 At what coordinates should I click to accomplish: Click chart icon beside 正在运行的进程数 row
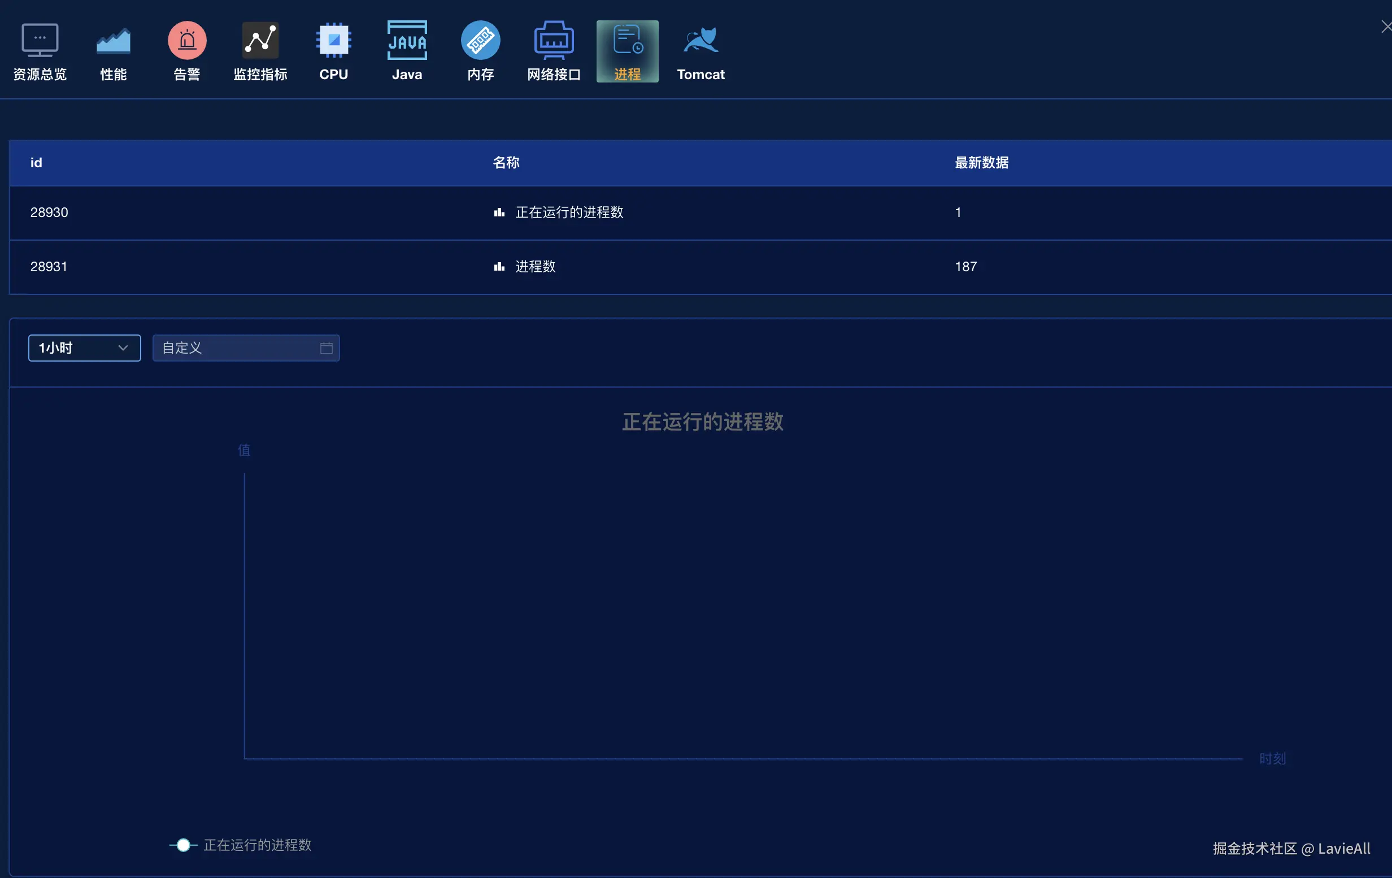click(x=499, y=212)
